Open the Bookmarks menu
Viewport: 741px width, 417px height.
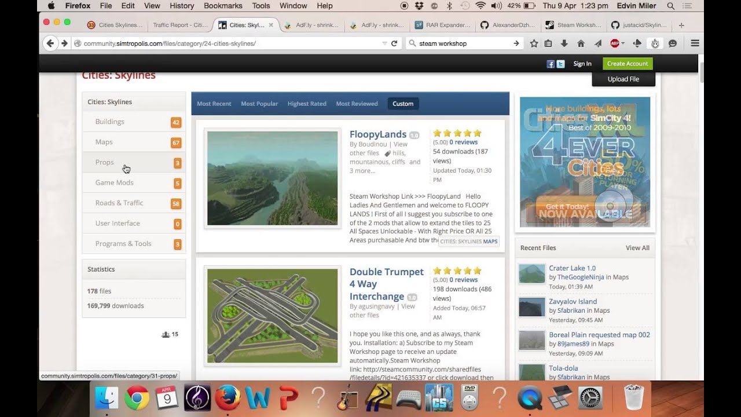point(223,6)
